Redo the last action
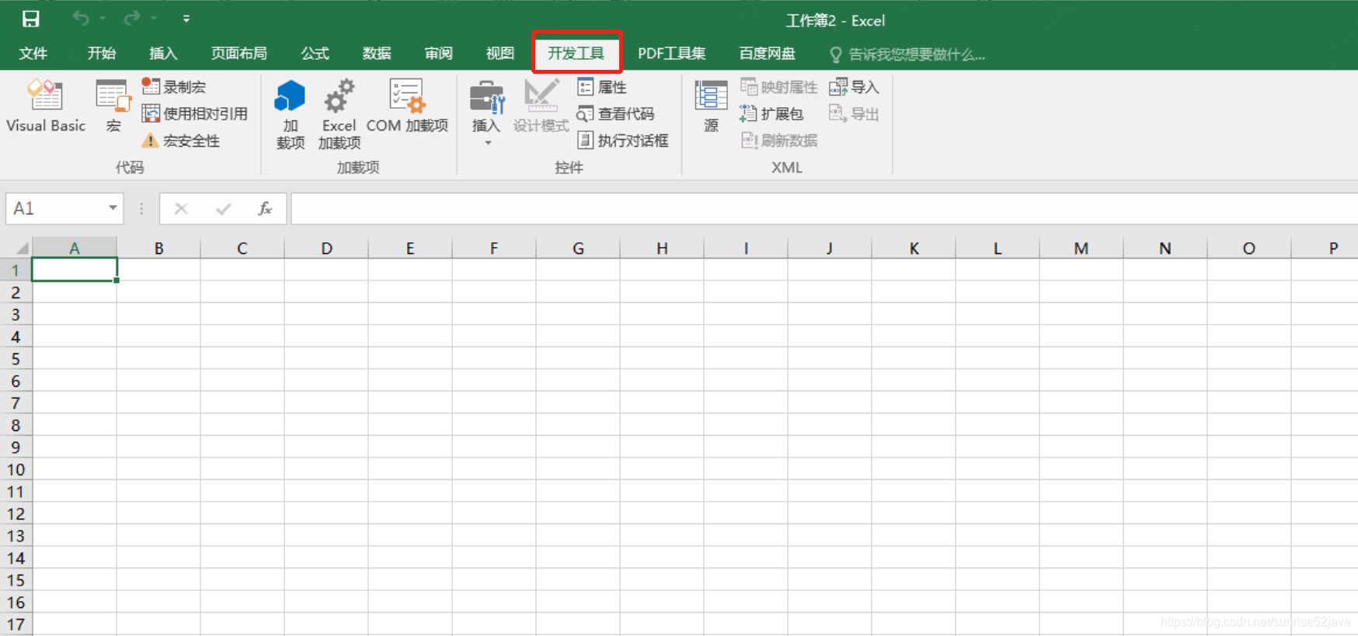The image size is (1358, 636). click(133, 18)
